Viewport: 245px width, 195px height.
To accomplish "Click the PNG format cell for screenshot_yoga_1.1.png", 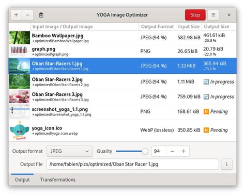I will (x=145, y=111).
